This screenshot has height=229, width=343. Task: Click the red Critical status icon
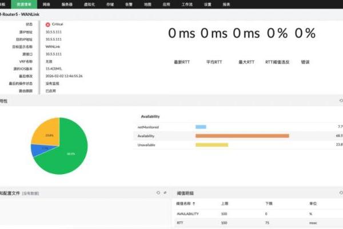click(x=47, y=25)
